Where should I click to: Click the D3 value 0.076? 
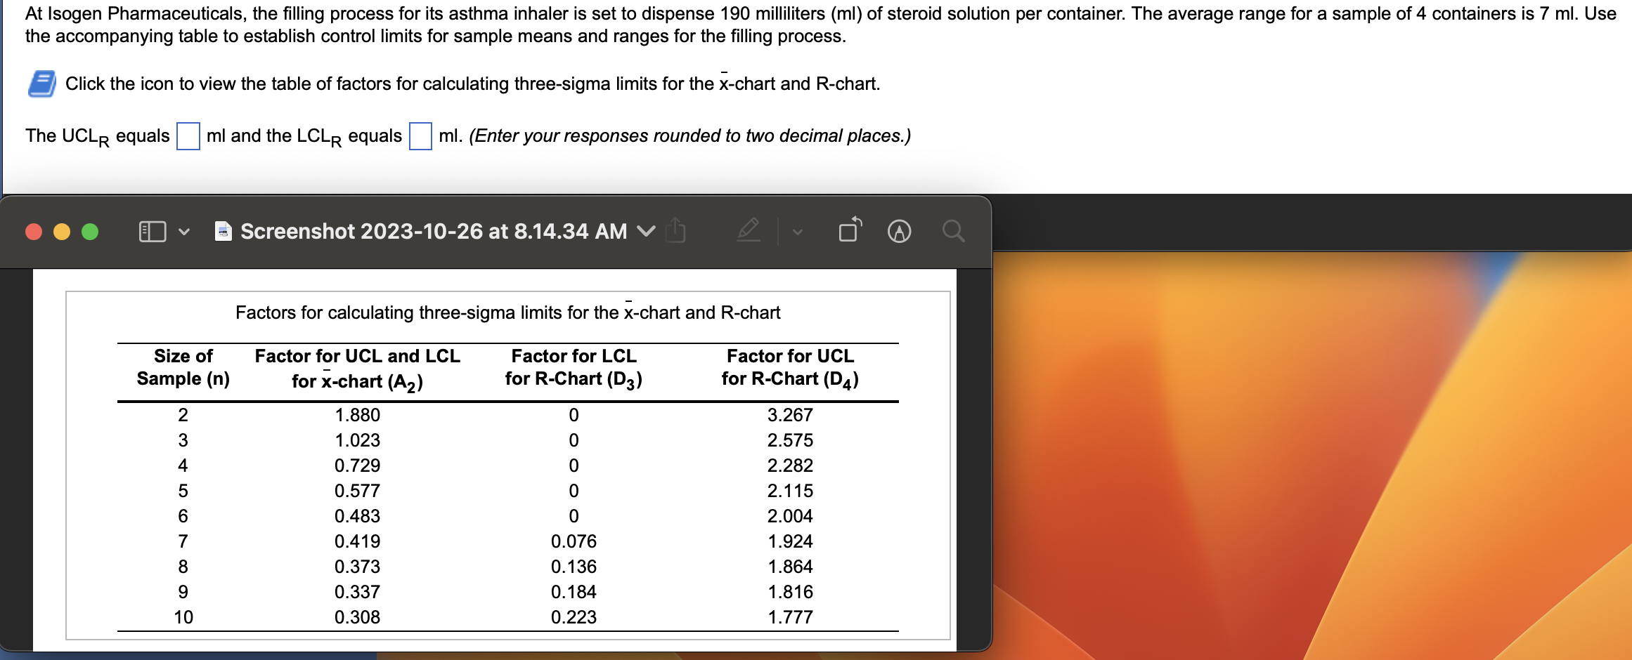click(x=574, y=541)
